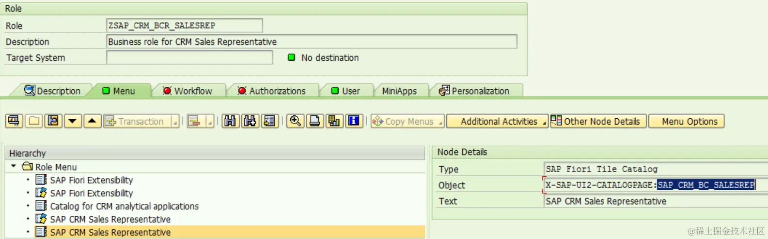
Task: Click the Description tab icon
Action: point(30,90)
